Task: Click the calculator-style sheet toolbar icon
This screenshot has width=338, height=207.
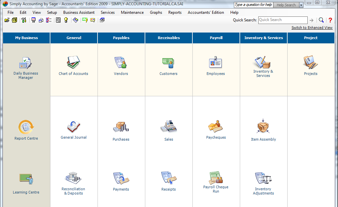Action: [58, 20]
